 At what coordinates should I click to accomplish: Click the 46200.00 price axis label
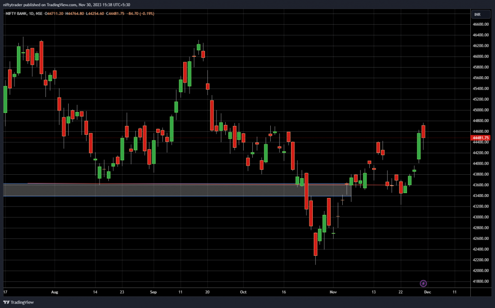click(480, 46)
